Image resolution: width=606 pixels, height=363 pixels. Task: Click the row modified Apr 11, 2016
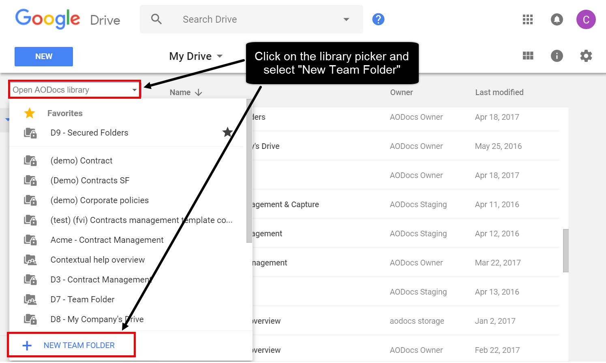405,204
